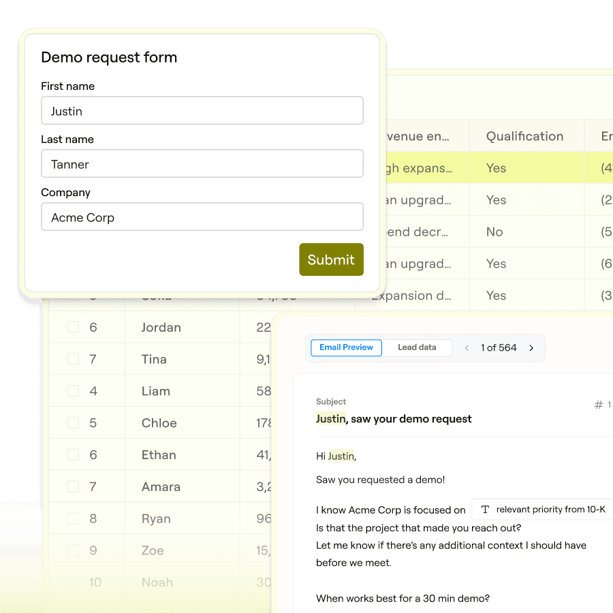Click row number 10 beside Noah
Screen dimensions: 613x613
coord(95,582)
